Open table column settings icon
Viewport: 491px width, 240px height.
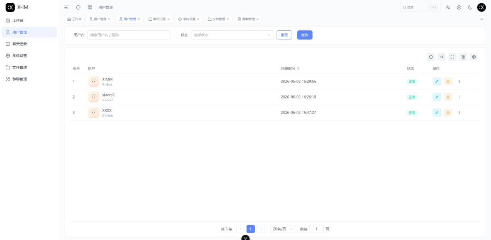click(474, 57)
